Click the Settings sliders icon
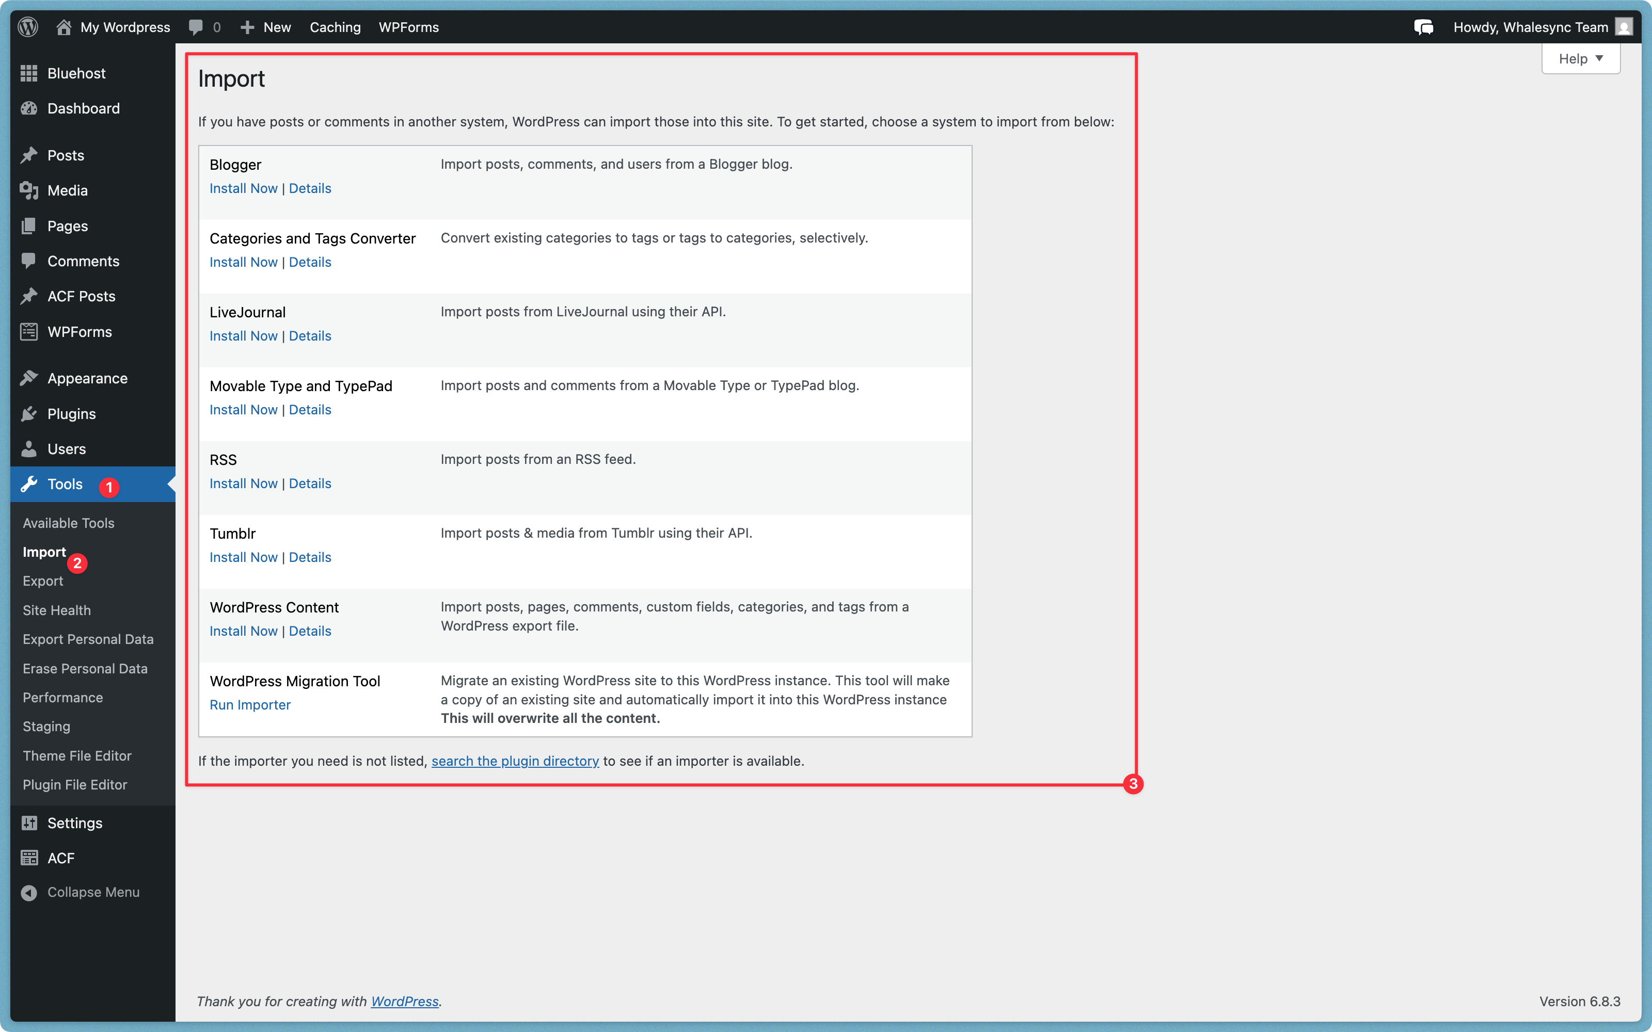 point(29,823)
